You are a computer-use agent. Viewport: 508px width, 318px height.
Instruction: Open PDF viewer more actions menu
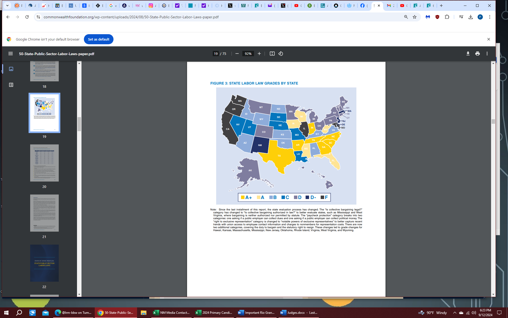487,54
